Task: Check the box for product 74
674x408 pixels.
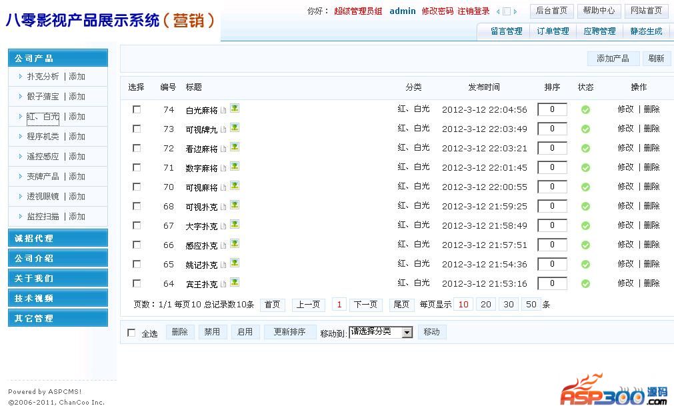Action: [x=137, y=109]
